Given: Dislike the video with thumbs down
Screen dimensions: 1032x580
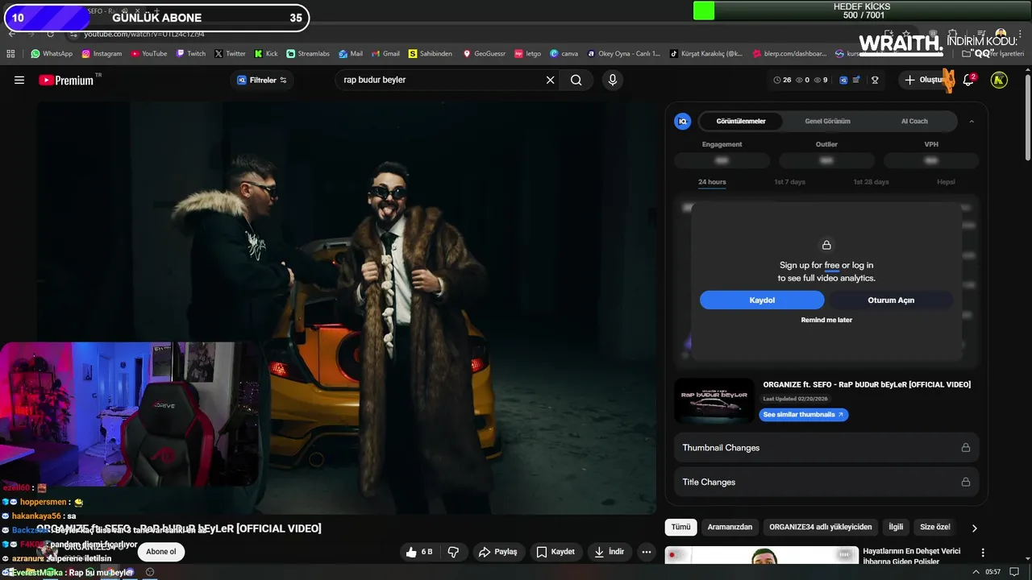Looking at the screenshot, I should coord(453,552).
